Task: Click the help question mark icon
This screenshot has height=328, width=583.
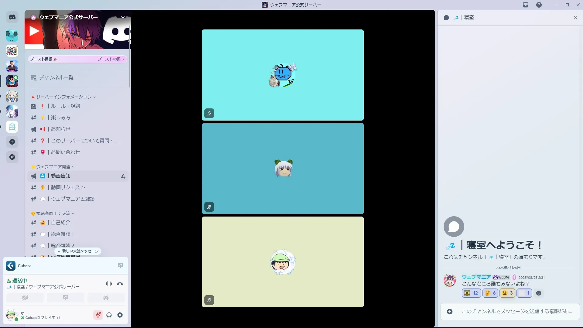Action: coord(539,5)
